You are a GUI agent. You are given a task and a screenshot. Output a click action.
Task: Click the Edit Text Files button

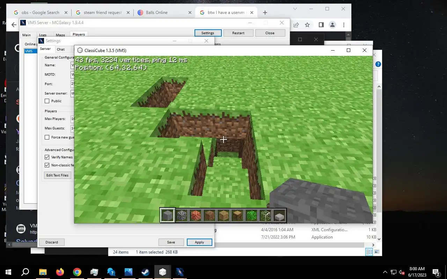pos(57,175)
